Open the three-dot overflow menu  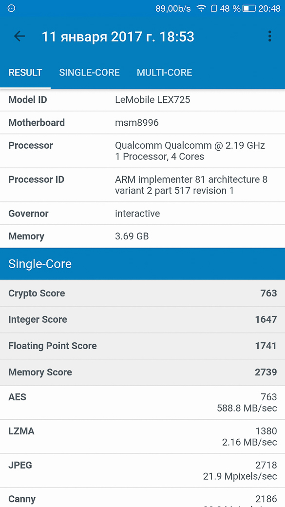click(x=269, y=36)
